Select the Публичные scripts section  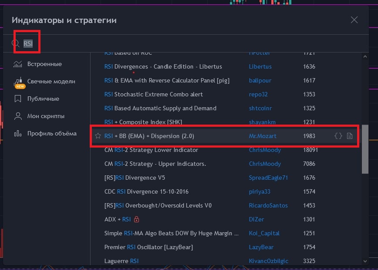tap(43, 99)
